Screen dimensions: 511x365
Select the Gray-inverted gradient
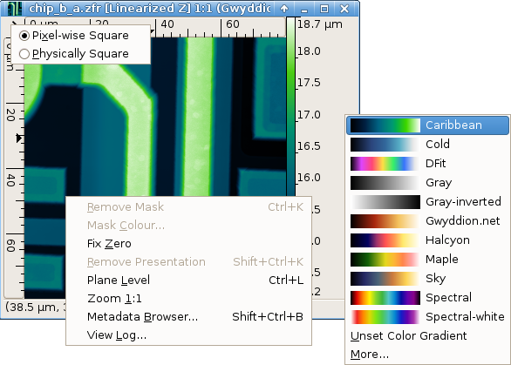pyautogui.click(x=427, y=202)
